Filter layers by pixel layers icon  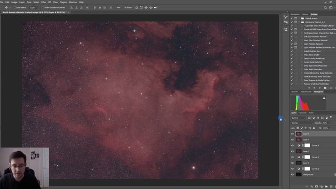click(x=309, y=118)
